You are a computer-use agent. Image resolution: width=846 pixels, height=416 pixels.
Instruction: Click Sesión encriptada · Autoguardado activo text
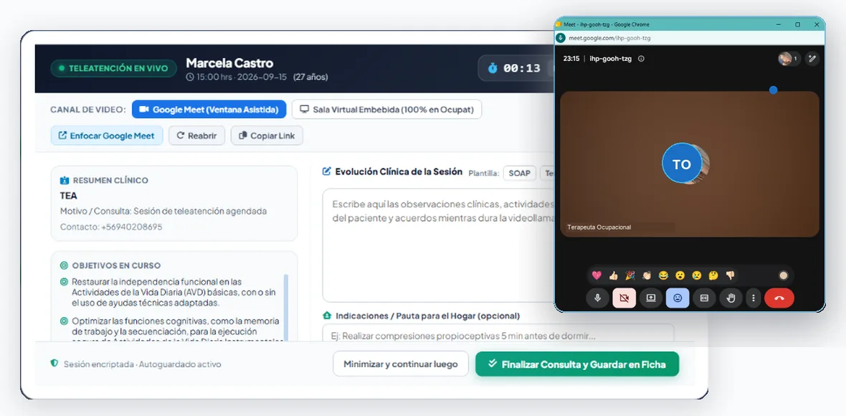pyautogui.click(x=143, y=364)
